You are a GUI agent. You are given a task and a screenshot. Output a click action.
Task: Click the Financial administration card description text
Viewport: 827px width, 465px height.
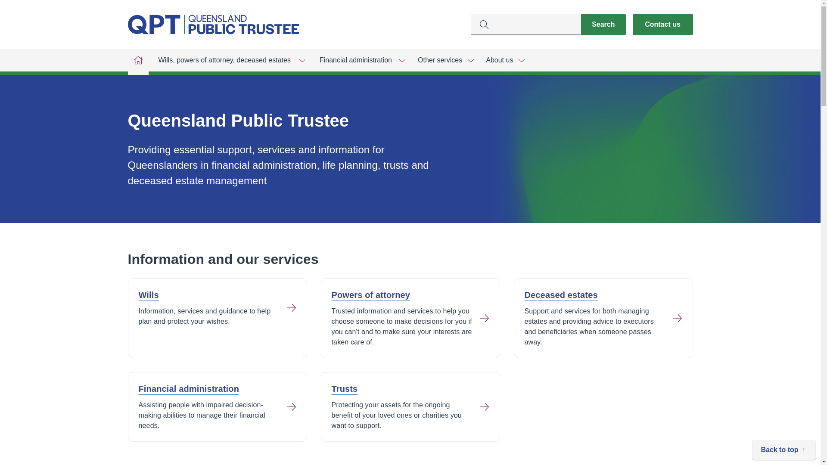tap(202, 415)
